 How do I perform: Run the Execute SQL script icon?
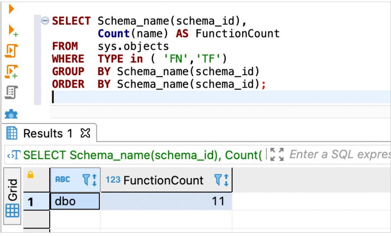(x=12, y=51)
